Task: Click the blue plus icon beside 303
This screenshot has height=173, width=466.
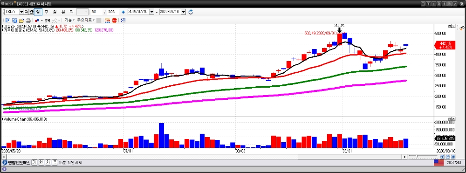Action: pyautogui.click(x=123, y=12)
